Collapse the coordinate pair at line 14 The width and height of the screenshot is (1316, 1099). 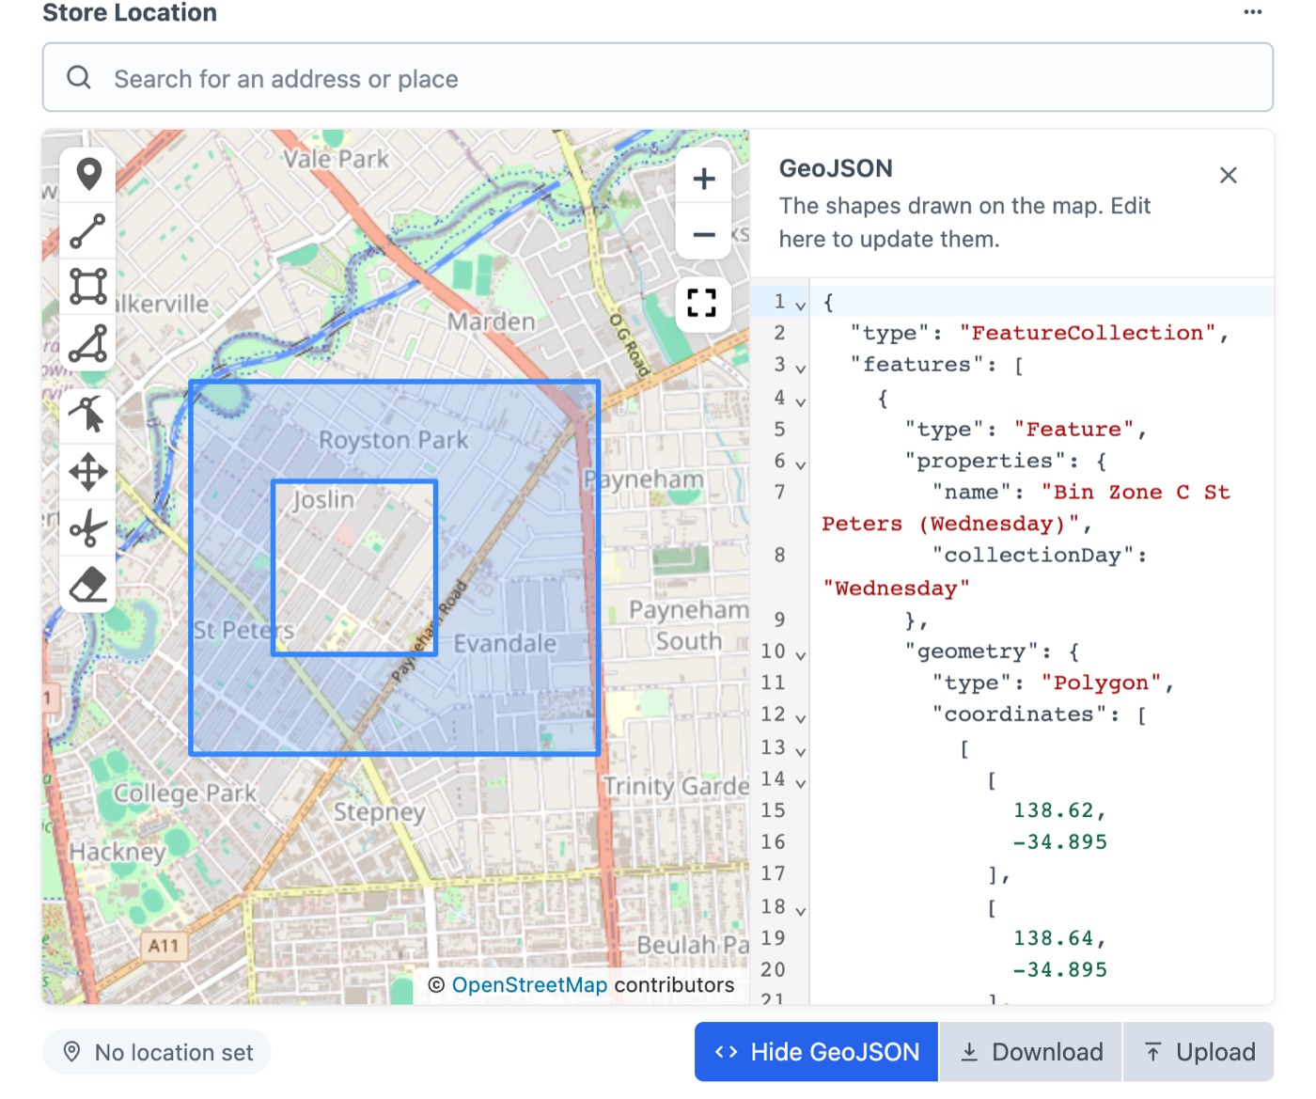[800, 782]
